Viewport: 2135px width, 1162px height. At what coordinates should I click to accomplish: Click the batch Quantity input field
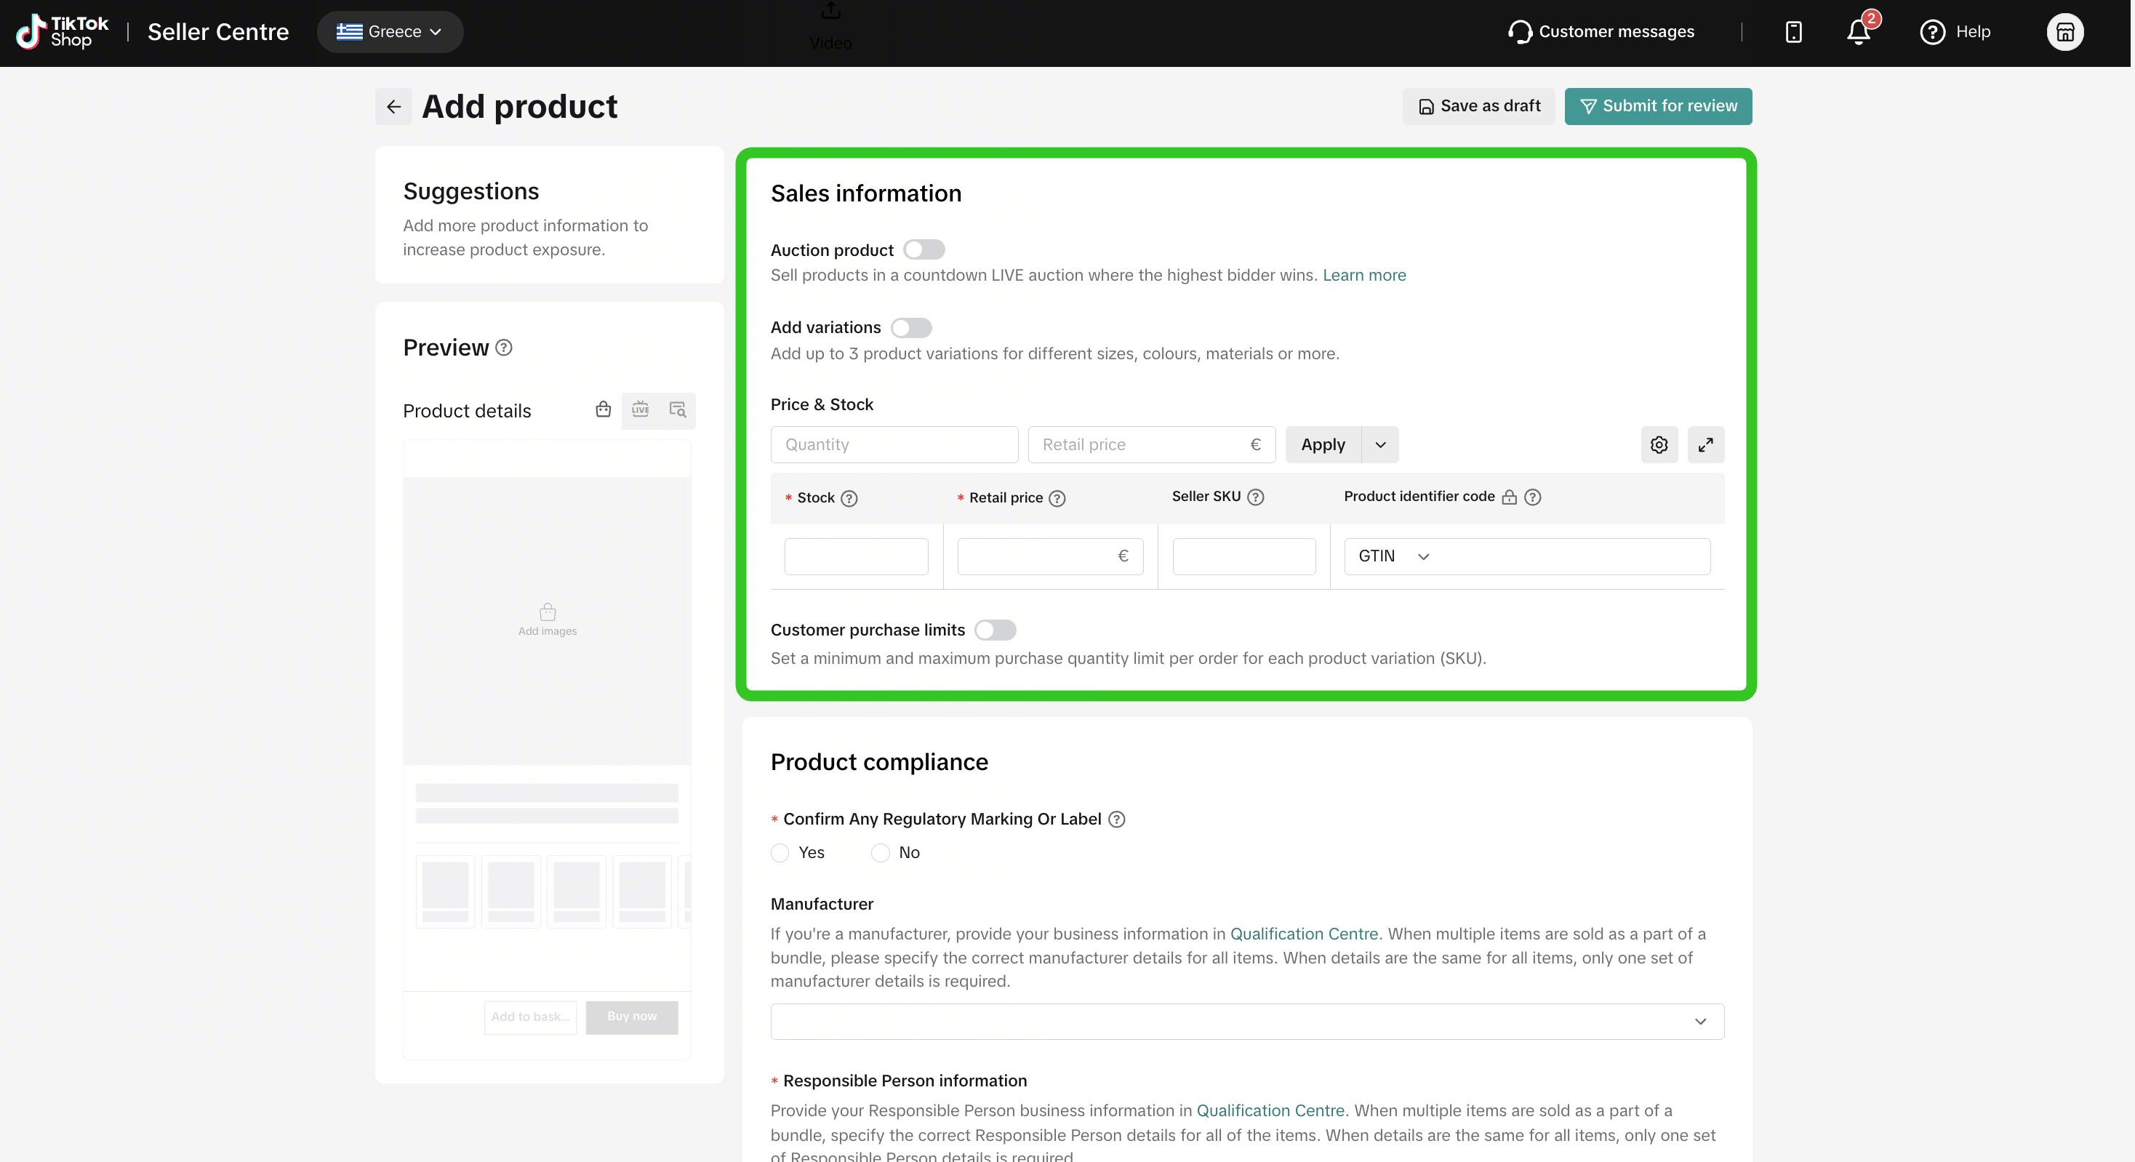(894, 445)
